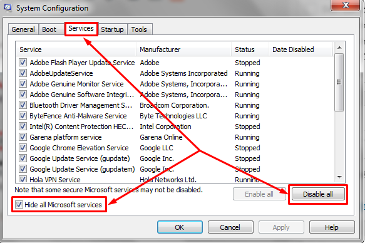Select 'Garena platform service' row text
The width and height of the screenshot is (365, 243).
tap(66, 137)
